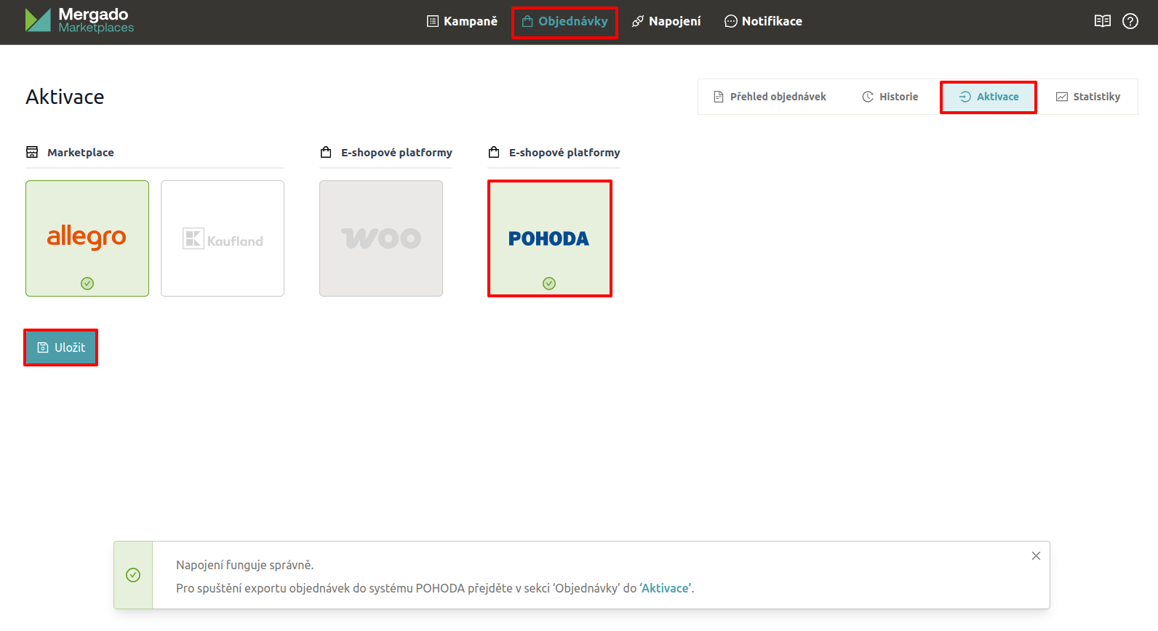Open the Kampaně menu
1158x631 pixels.
pyautogui.click(x=462, y=21)
